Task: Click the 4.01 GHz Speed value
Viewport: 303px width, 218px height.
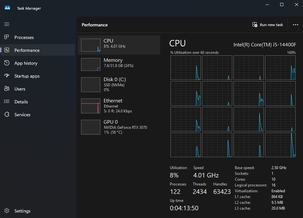Action: [x=206, y=175]
